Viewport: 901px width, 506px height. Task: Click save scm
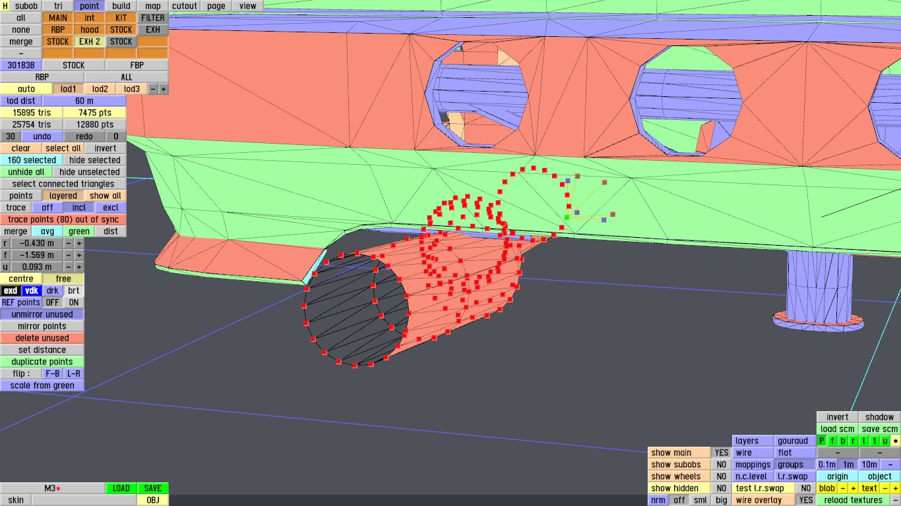[x=880, y=429]
